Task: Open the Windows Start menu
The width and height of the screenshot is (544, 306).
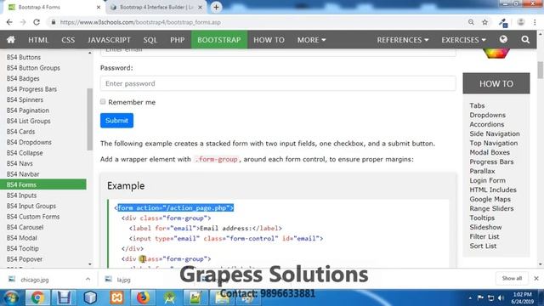Action: [x=10, y=297]
